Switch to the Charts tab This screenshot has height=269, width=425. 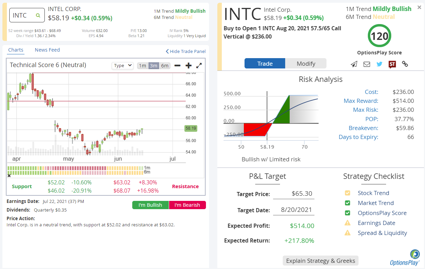coord(16,50)
